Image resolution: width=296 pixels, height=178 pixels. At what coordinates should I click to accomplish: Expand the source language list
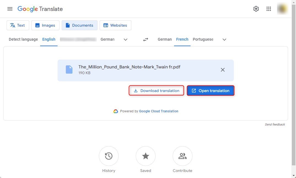[x=126, y=40]
